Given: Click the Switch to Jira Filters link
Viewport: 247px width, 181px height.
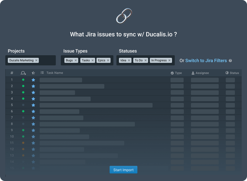Looking at the screenshot, I should [x=206, y=61].
